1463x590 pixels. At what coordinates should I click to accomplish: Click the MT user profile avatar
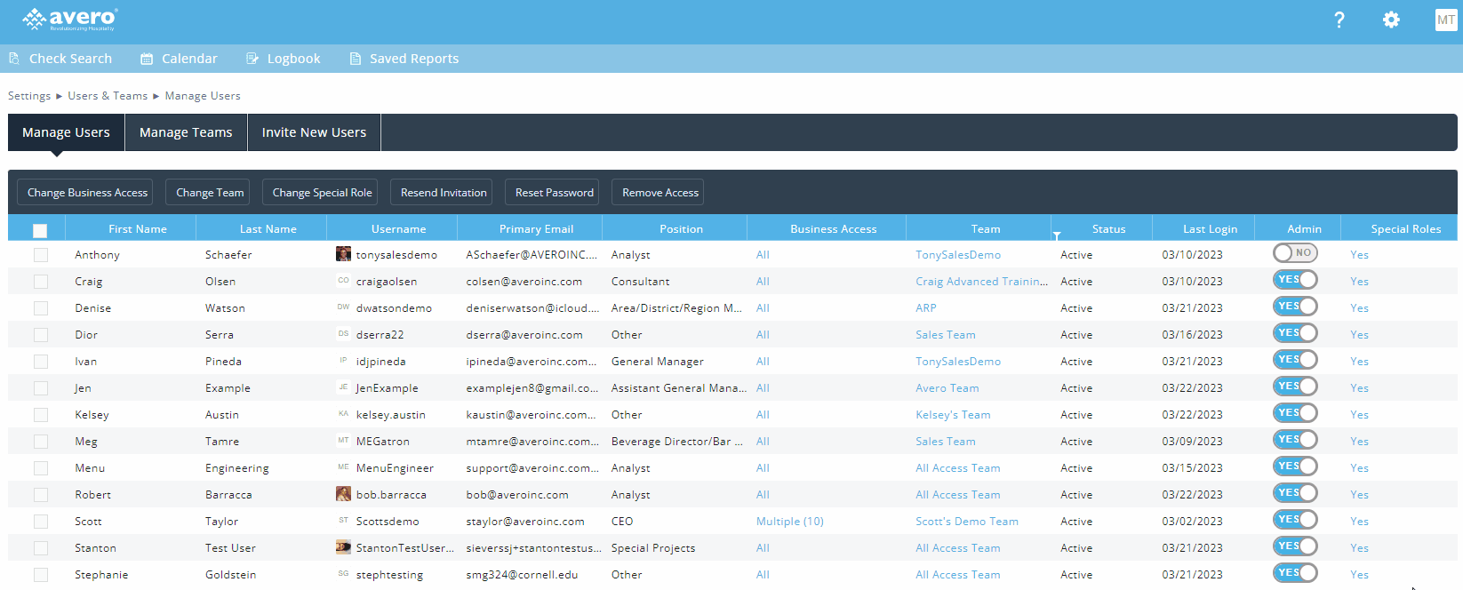1445,20
